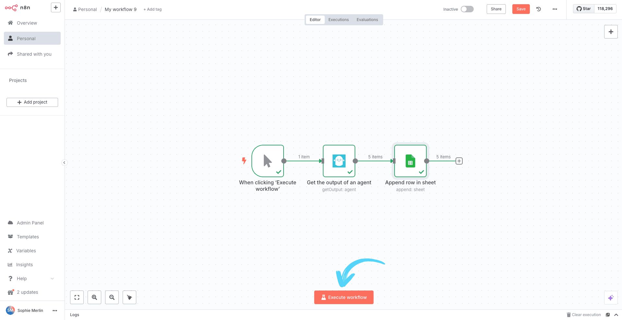Pop out the logs panel

[x=608, y=315]
